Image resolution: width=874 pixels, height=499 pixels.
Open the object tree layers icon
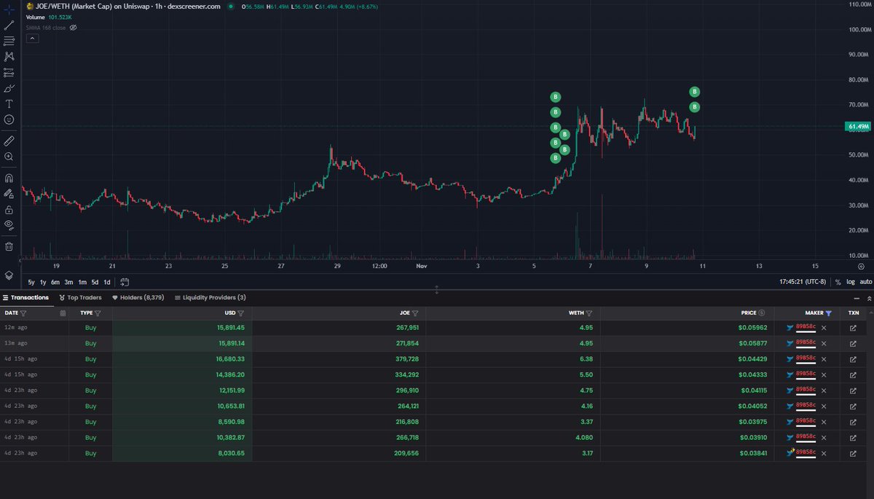coord(9,275)
